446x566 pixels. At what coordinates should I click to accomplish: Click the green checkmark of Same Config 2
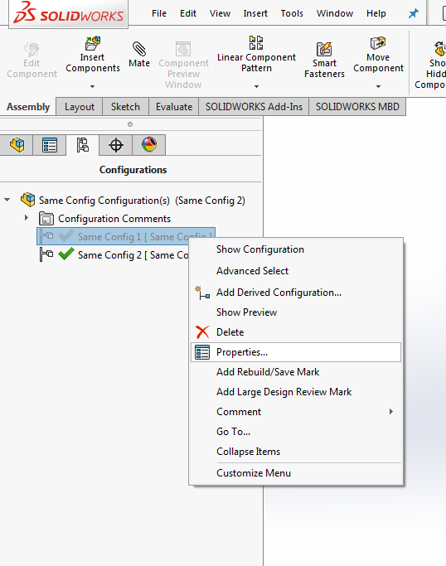pyautogui.click(x=66, y=254)
